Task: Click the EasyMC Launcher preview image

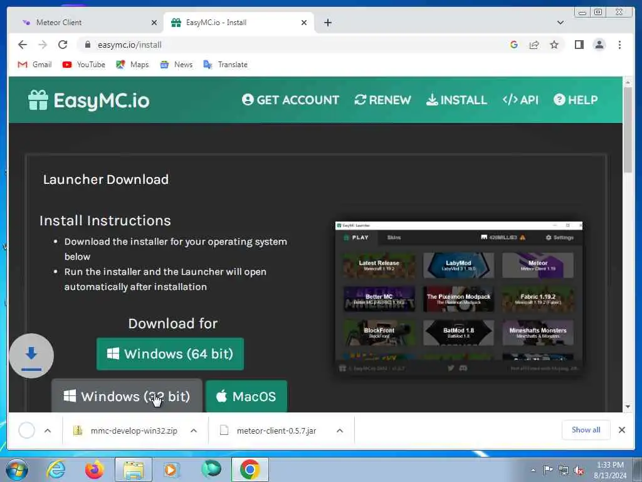Action: (x=458, y=298)
